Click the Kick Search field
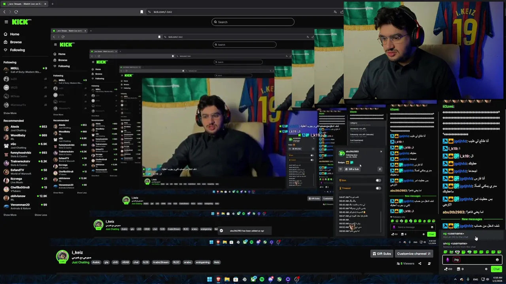 coord(253,22)
